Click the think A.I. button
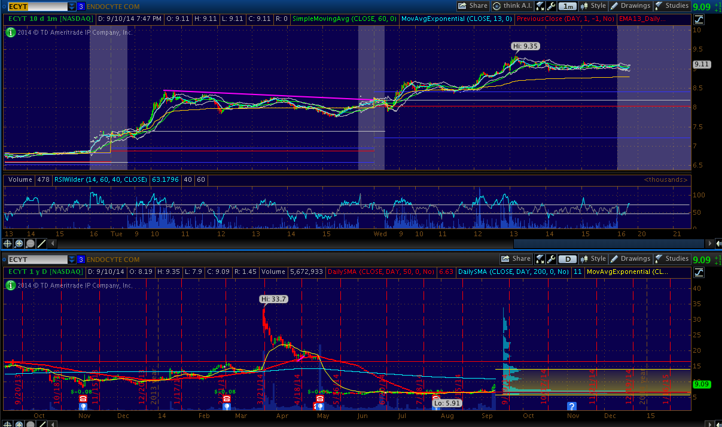Screen dimensions: 722x427 point(513,6)
